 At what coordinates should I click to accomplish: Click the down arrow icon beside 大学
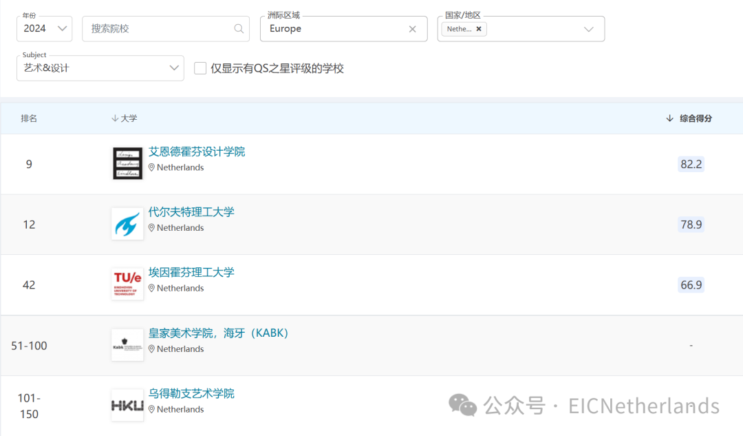click(115, 118)
